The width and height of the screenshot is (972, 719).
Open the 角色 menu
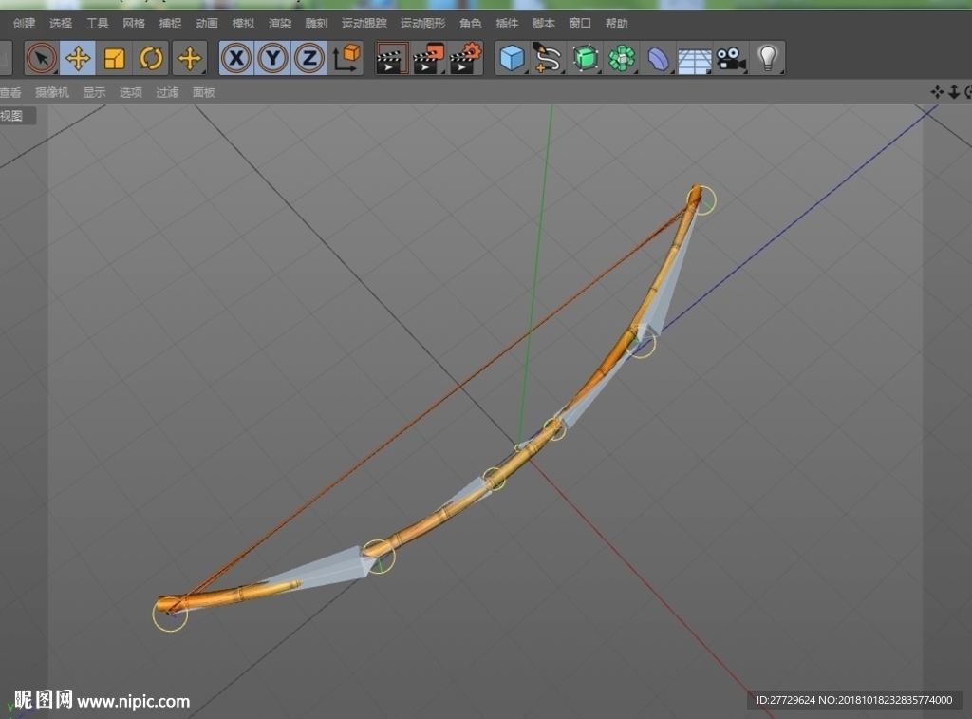point(471,24)
